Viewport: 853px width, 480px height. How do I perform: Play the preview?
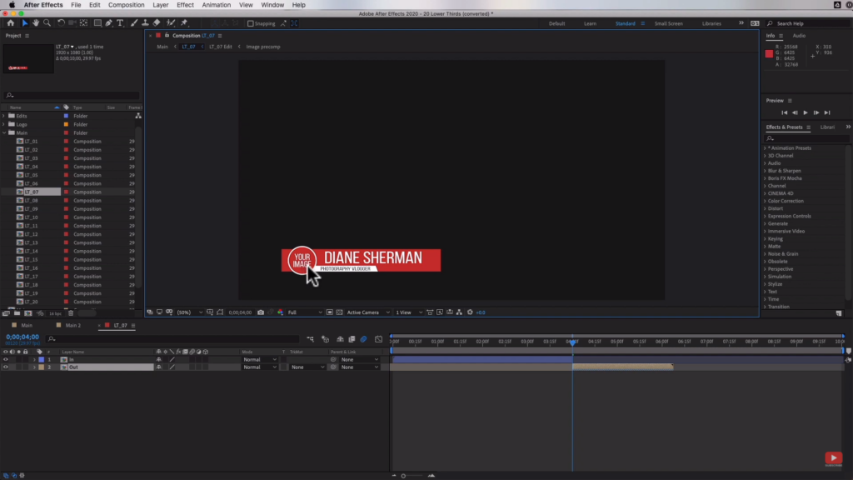click(x=806, y=112)
